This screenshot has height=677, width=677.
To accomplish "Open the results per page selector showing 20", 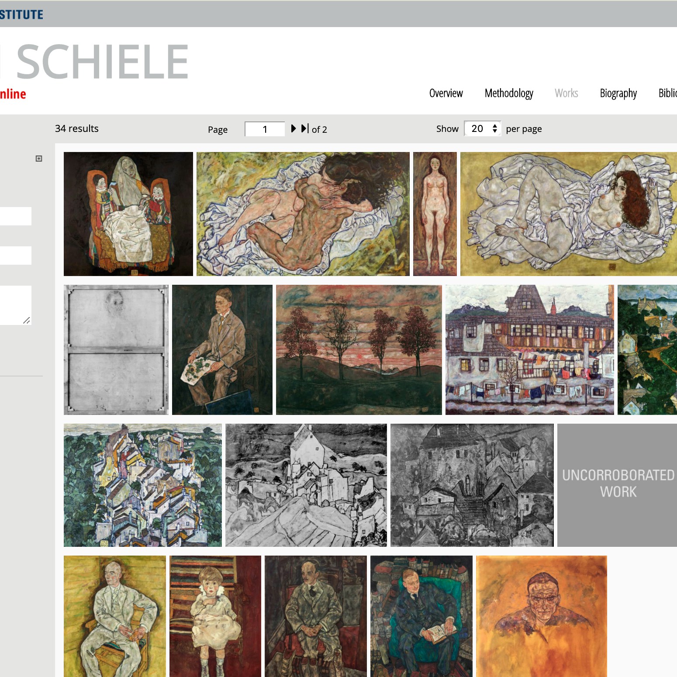I will pos(482,128).
